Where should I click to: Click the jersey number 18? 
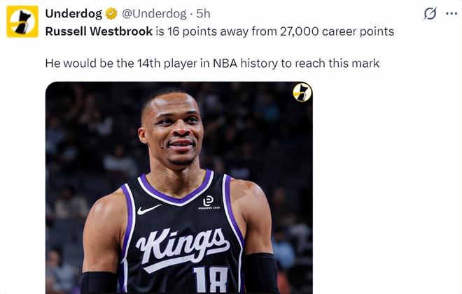click(x=210, y=279)
